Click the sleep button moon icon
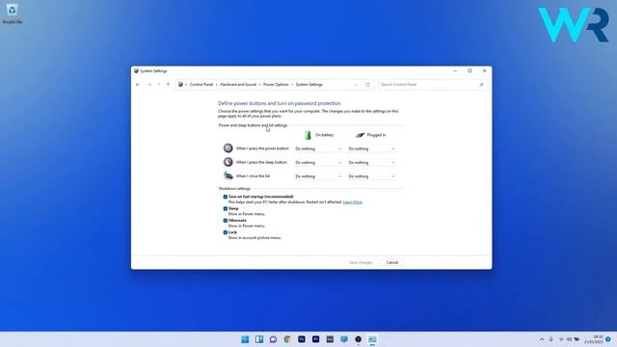The image size is (617, 347). coord(228,162)
